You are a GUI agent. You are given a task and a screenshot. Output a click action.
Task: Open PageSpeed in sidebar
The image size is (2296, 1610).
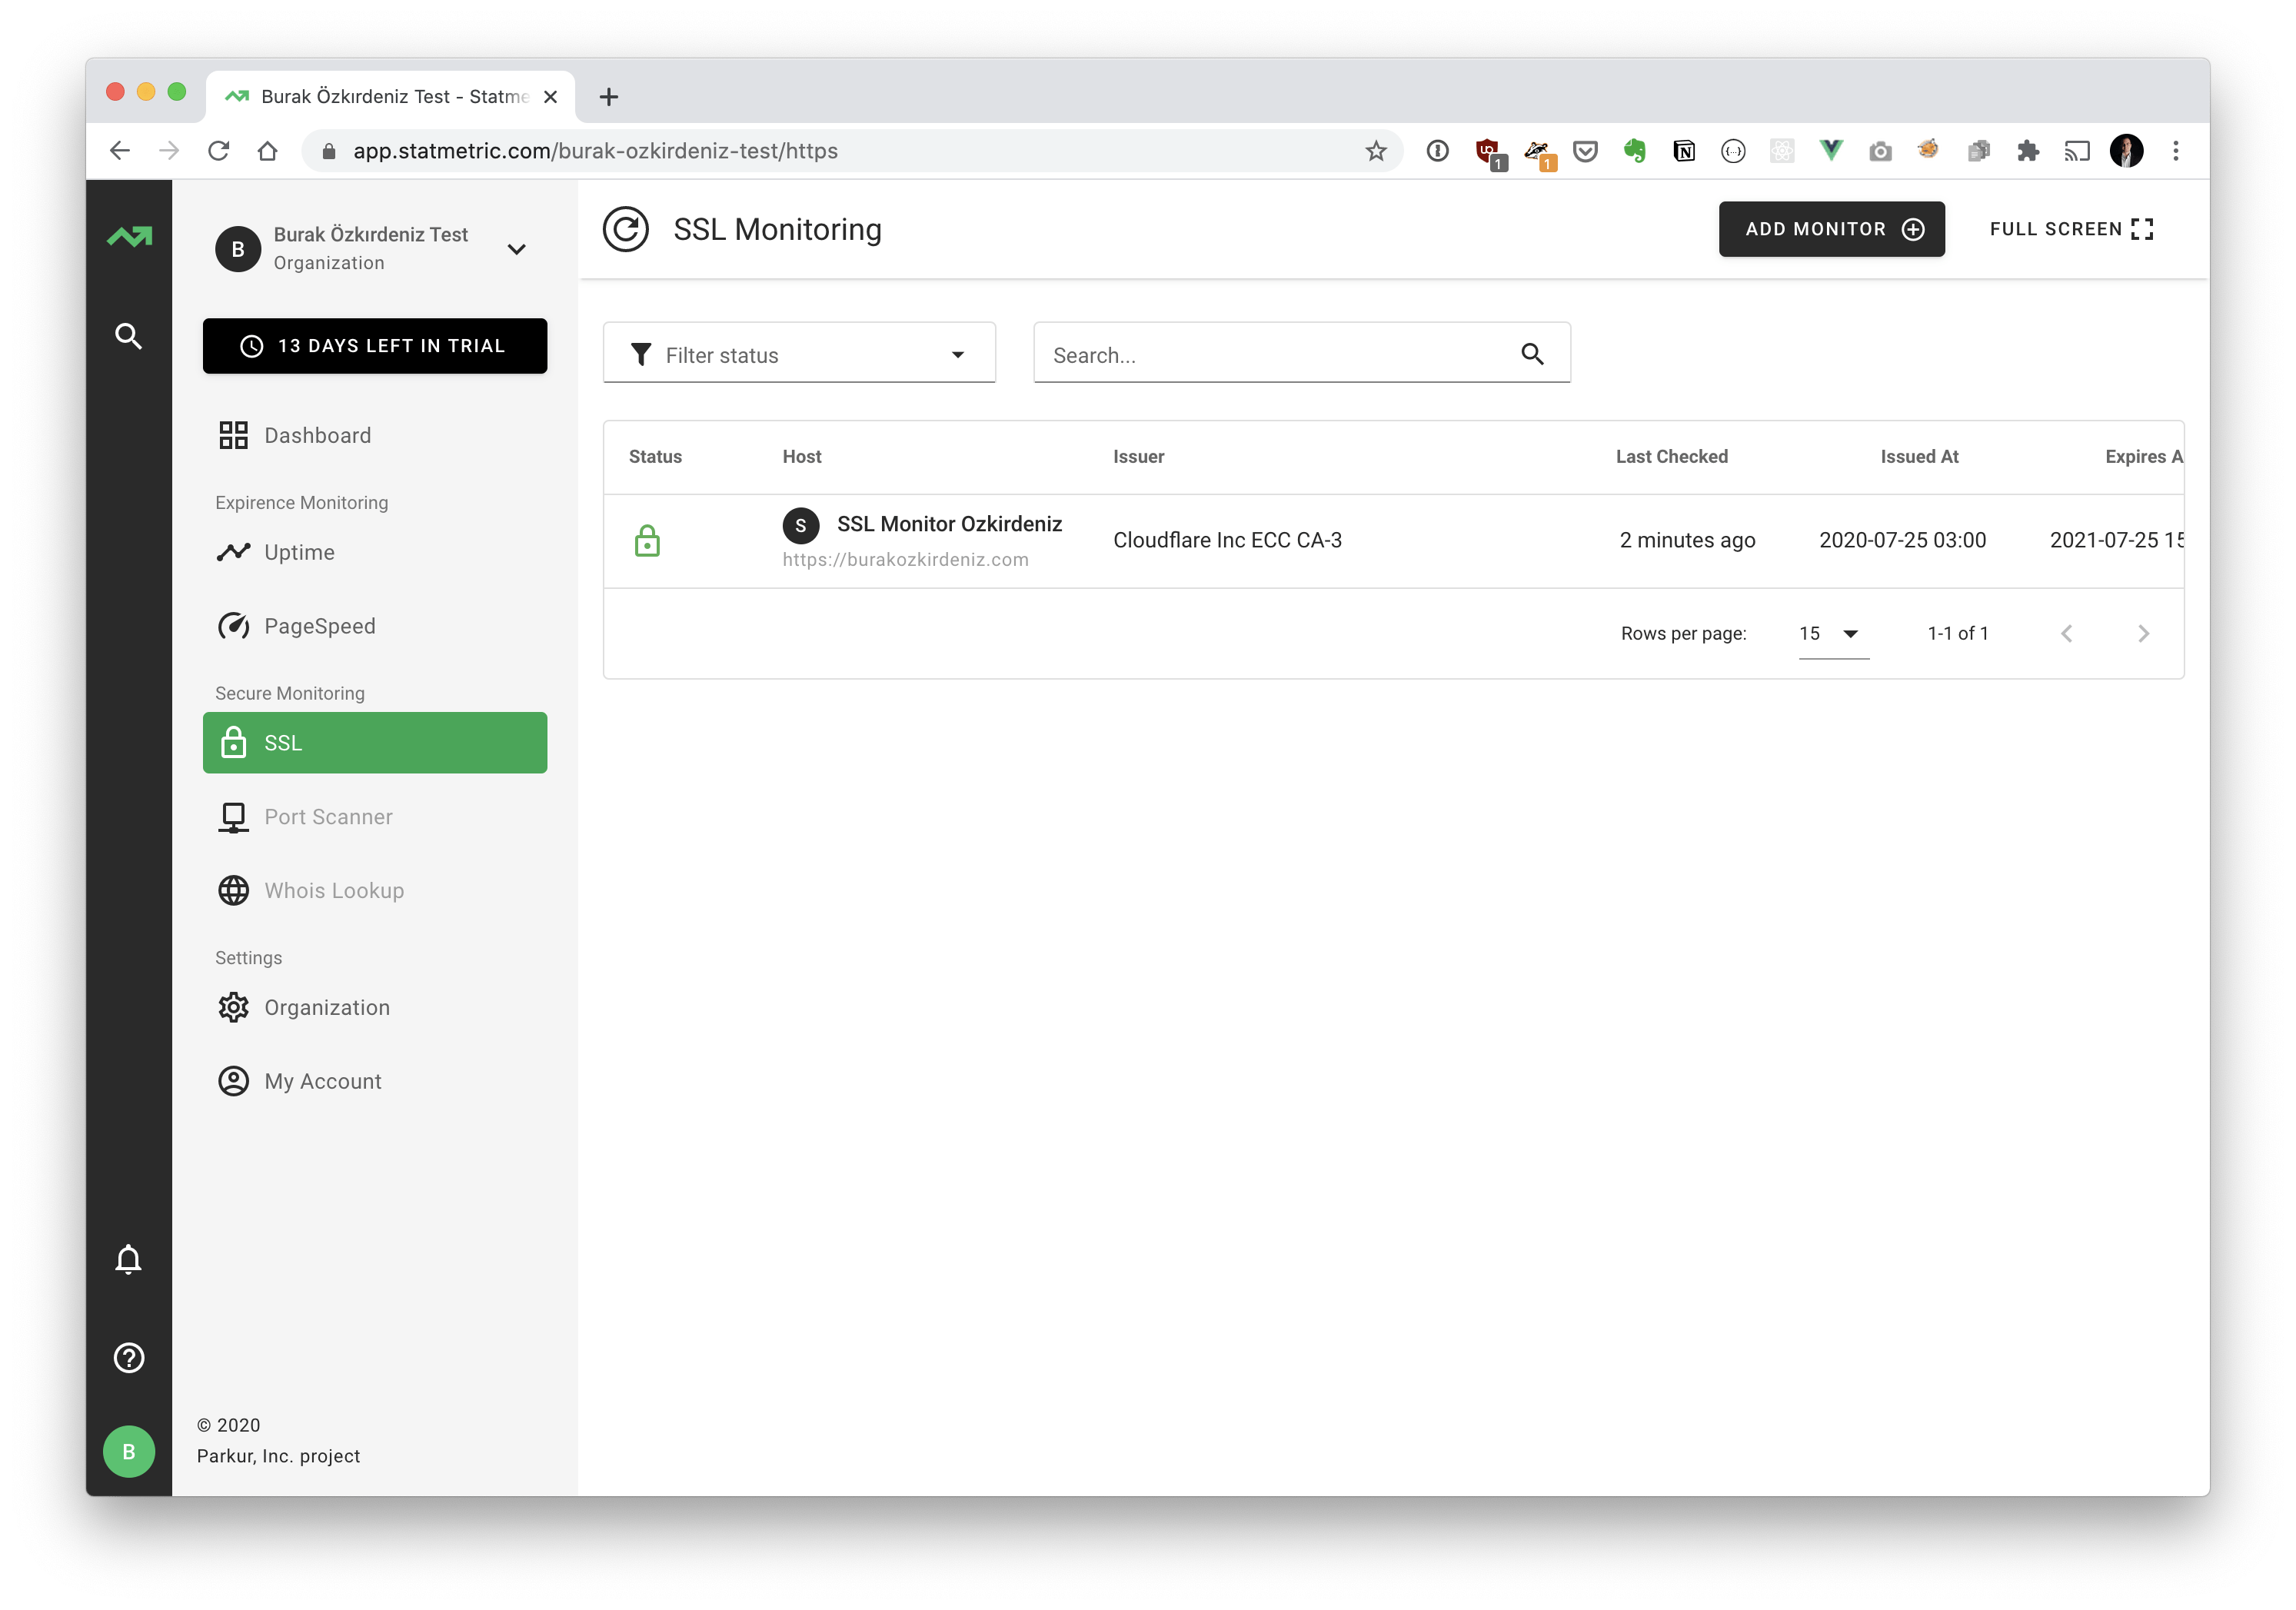[x=319, y=626]
